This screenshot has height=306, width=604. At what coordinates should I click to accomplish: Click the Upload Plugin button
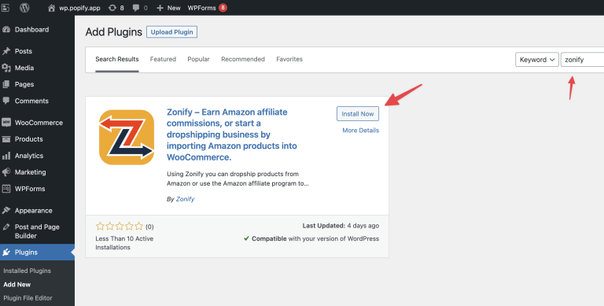tap(171, 32)
